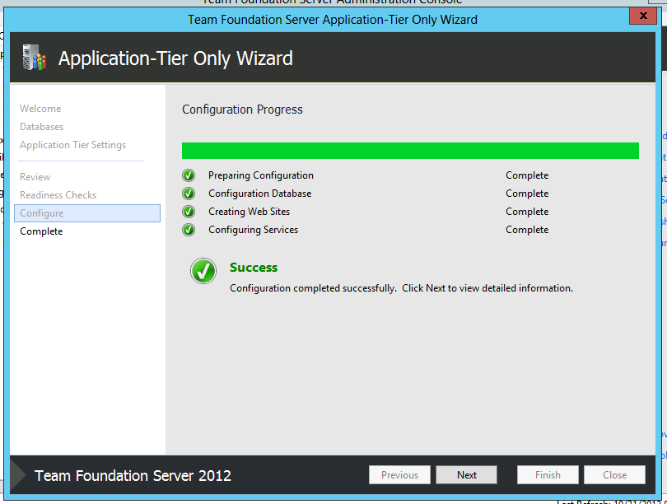Click the Next button
The image size is (667, 504).
tap(466, 474)
